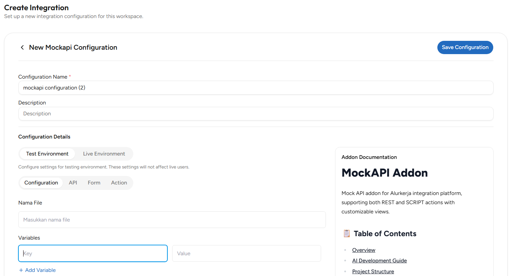
Task: Click the Nama File input field
Action: click(x=172, y=220)
